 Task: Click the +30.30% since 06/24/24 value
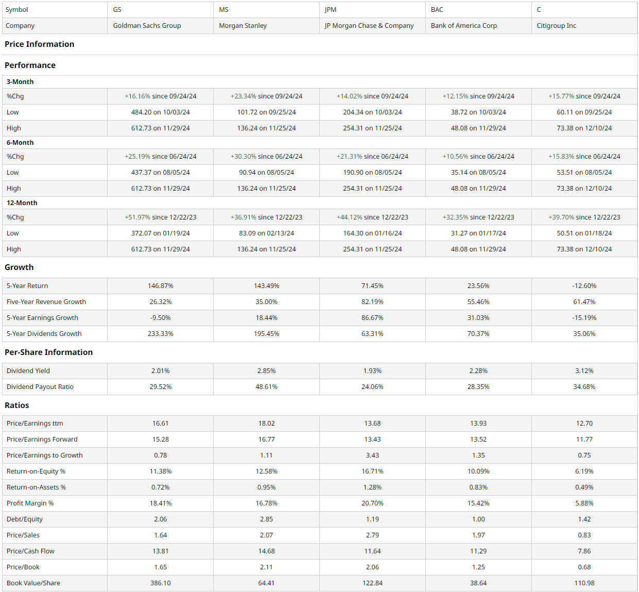pyautogui.click(x=267, y=157)
